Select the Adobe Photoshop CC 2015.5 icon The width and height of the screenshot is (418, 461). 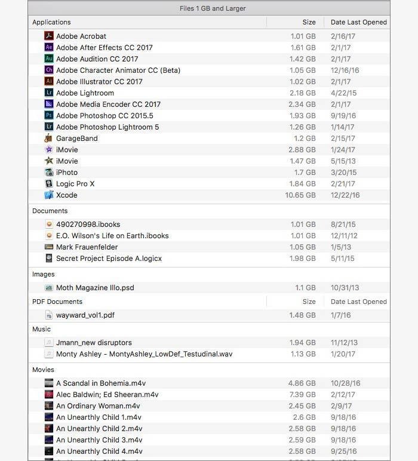coord(49,115)
